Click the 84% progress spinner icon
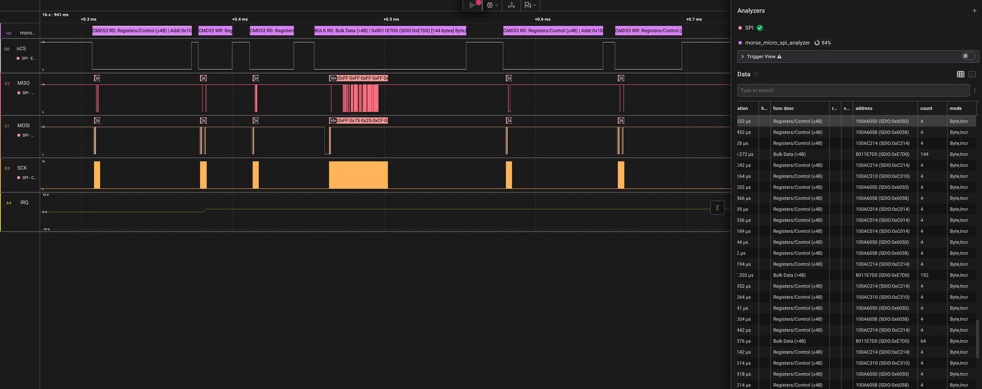This screenshot has height=389, width=982. point(817,43)
